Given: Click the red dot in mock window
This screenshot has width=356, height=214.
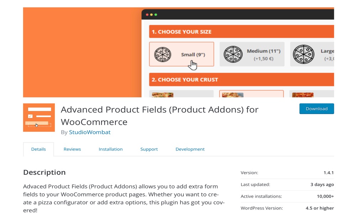Looking at the screenshot, I should 147,15.
